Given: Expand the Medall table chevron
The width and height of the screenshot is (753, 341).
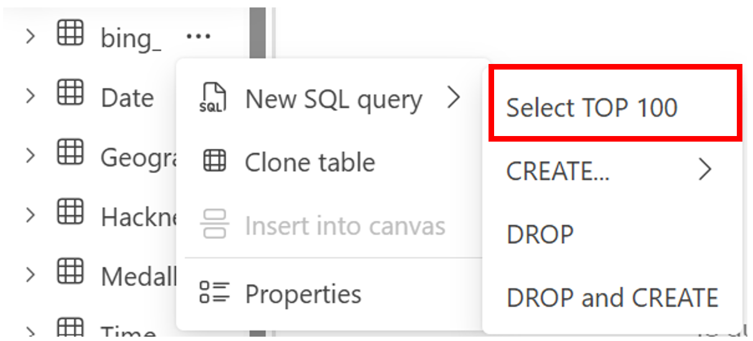Looking at the screenshot, I should click(30, 275).
